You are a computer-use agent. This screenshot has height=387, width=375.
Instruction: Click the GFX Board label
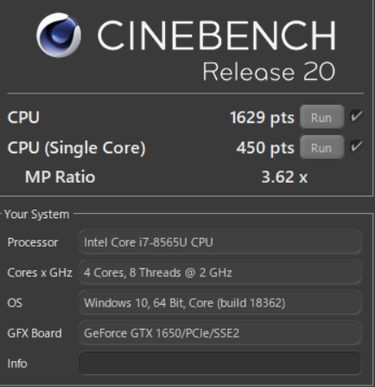(x=35, y=333)
